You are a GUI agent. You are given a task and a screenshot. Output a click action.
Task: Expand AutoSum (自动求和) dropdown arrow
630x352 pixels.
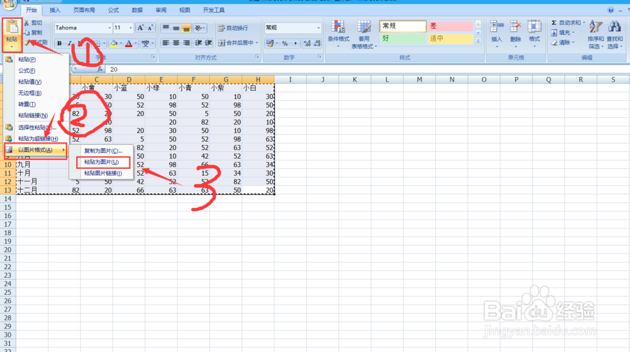tap(584, 23)
